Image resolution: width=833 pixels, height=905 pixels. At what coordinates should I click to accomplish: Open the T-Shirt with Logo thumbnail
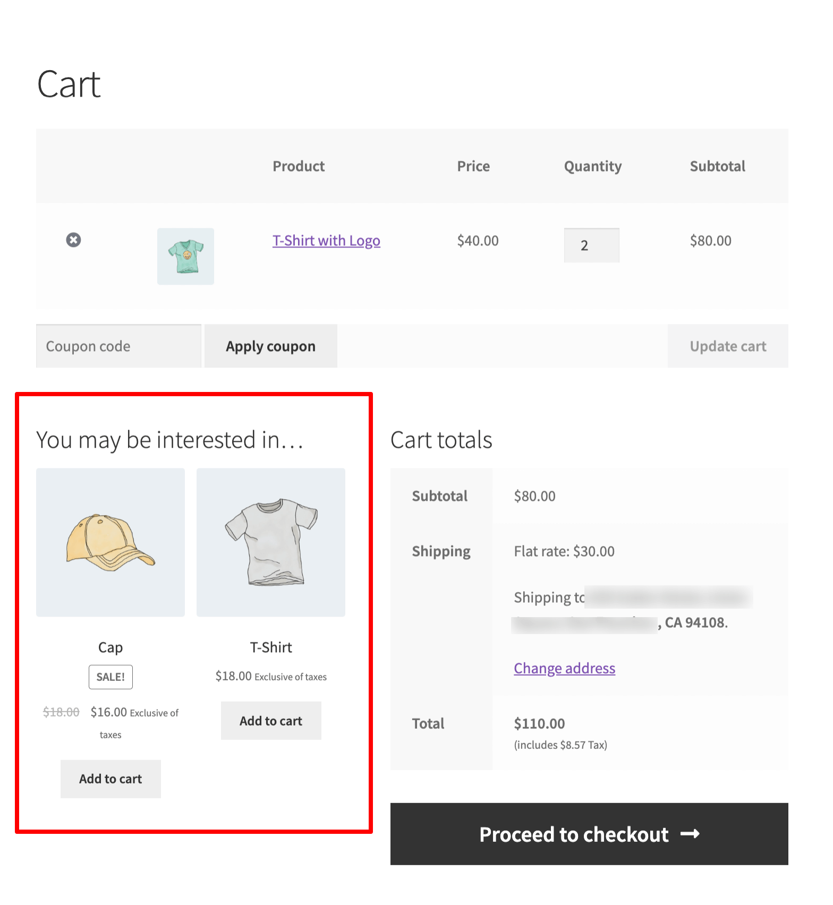coord(185,257)
